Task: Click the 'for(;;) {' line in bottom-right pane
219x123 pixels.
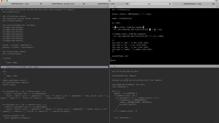Action: click(x=116, y=91)
